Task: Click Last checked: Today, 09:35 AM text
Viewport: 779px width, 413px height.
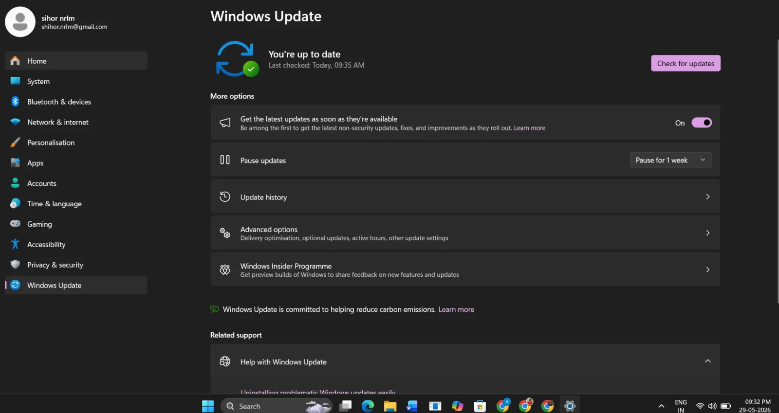Action: (316, 65)
